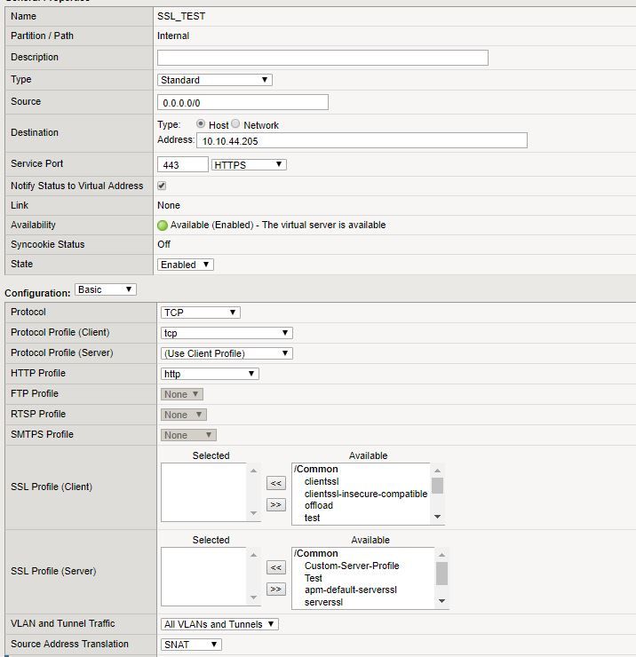Move SSL client profile left with << button
This screenshot has height=657, width=636.
point(276,483)
